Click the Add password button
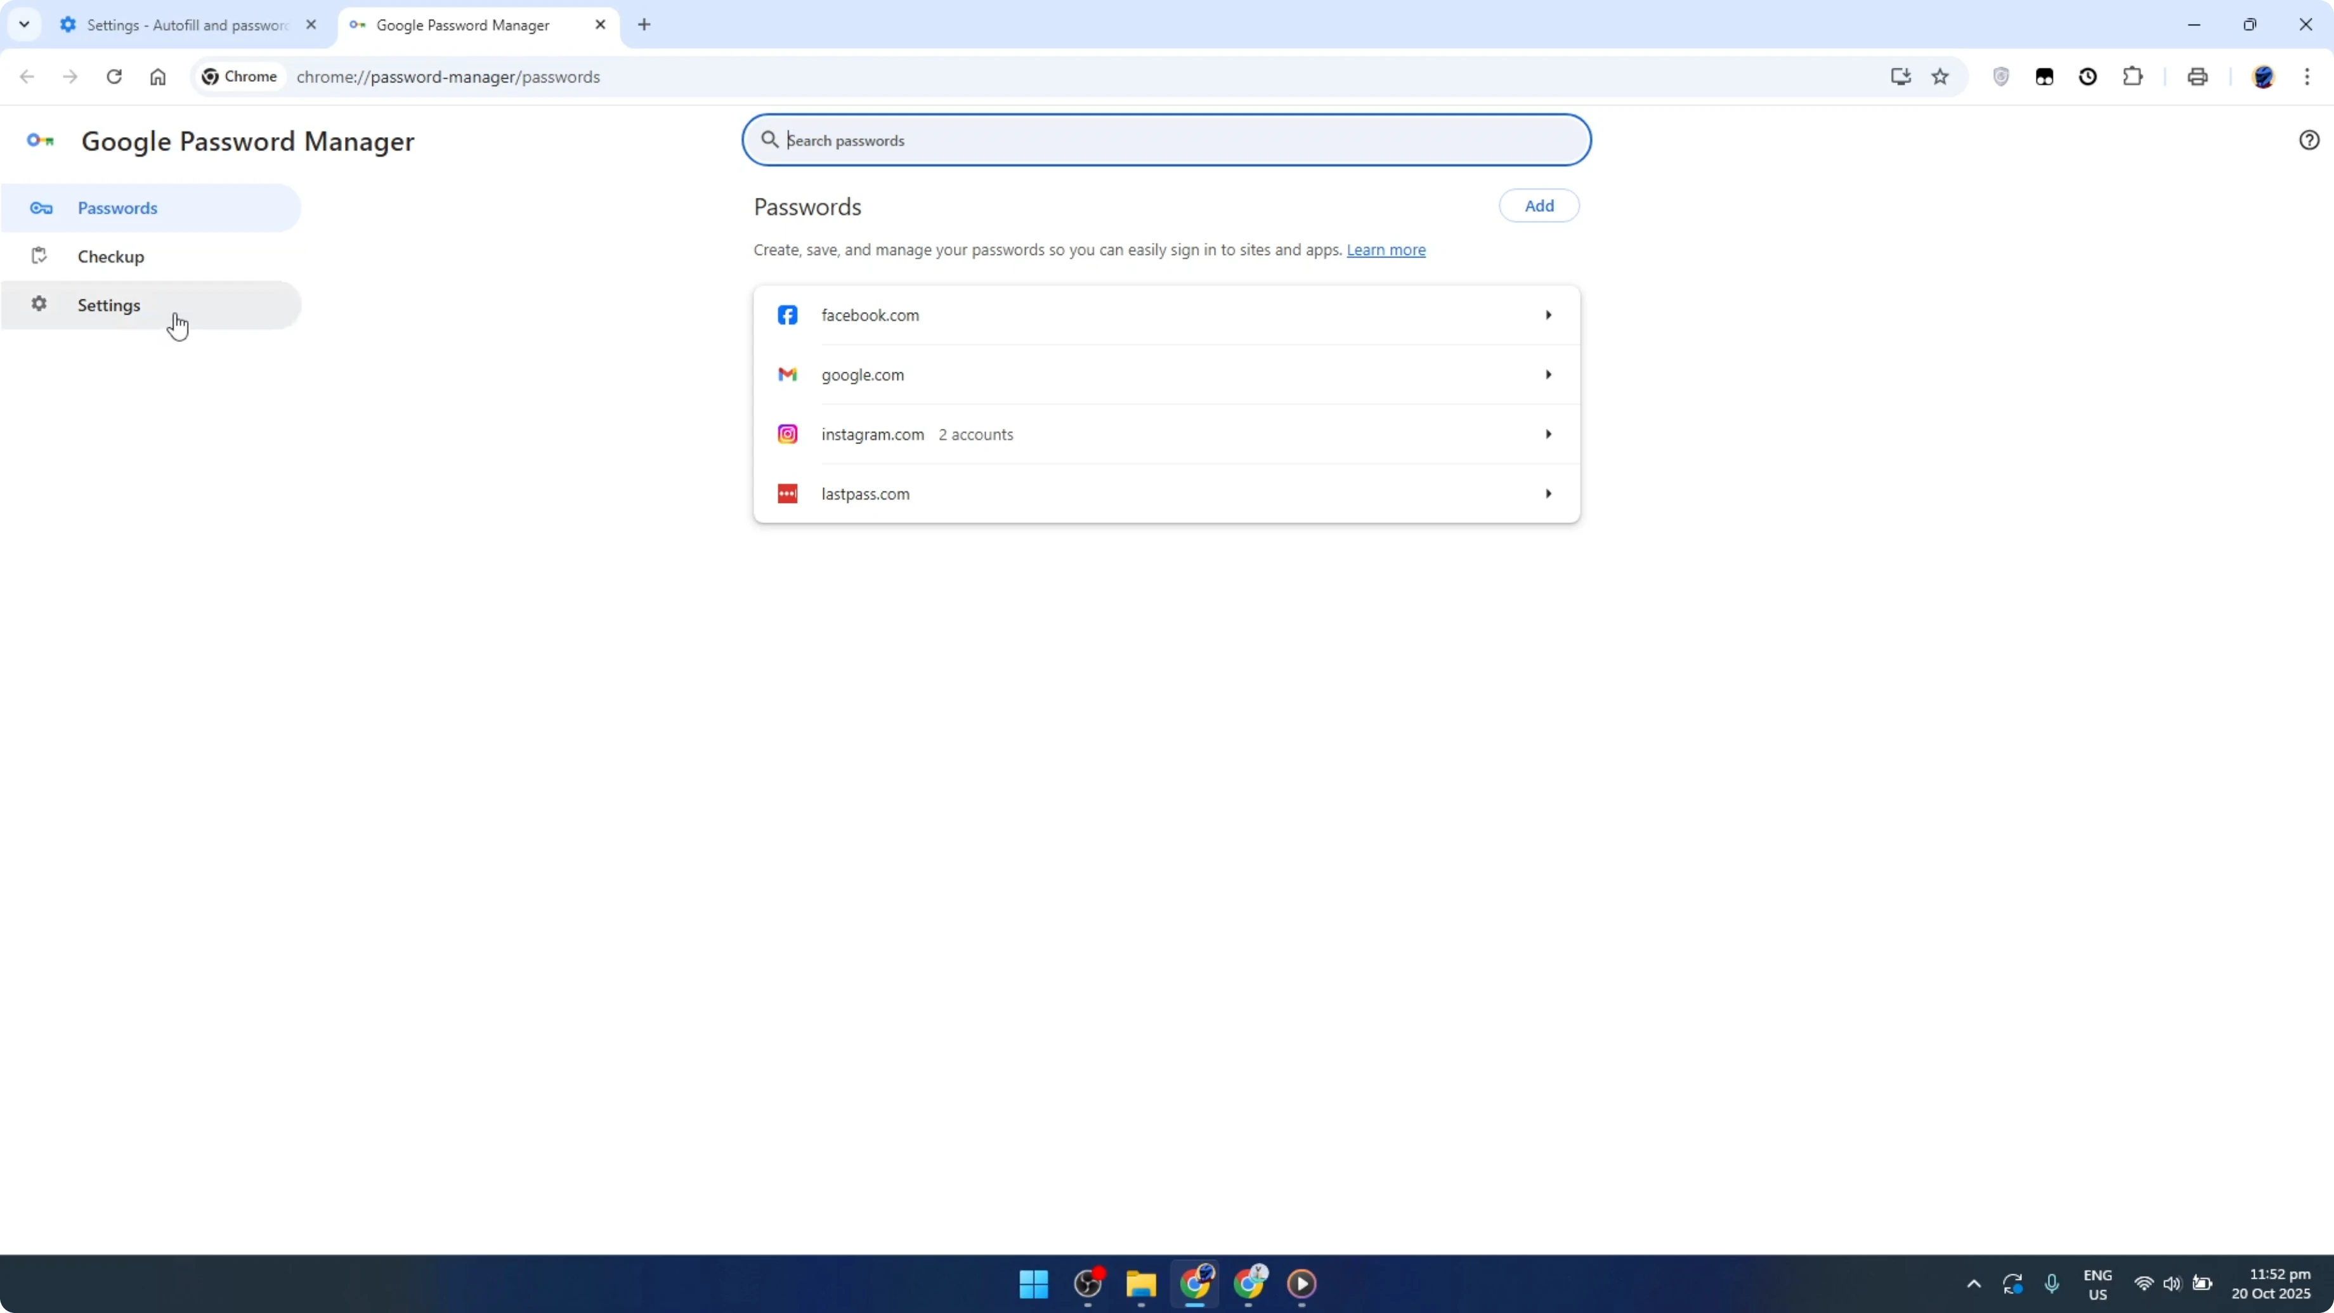Image resolution: width=2334 pixels, height=1313 pixels. (x=1539, y=206)
